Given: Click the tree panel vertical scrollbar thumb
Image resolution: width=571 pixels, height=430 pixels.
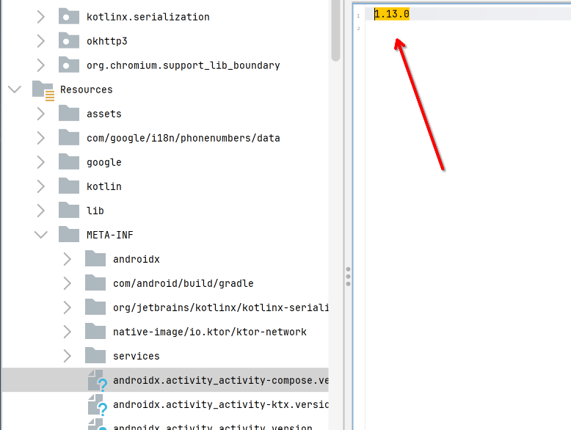Looking at the screenshot, I should coord(335,30).
